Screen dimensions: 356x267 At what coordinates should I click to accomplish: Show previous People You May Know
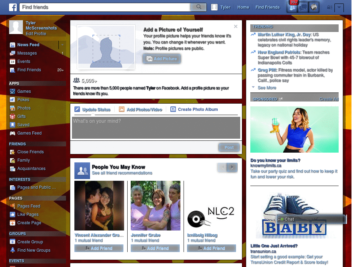click(222, 168)
